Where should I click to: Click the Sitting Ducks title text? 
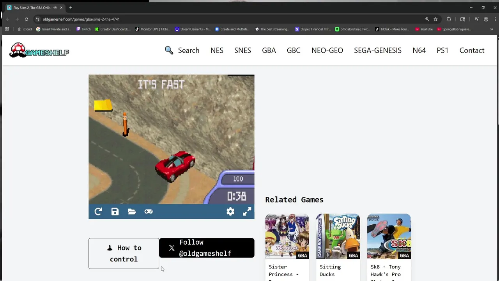(330, 270)
